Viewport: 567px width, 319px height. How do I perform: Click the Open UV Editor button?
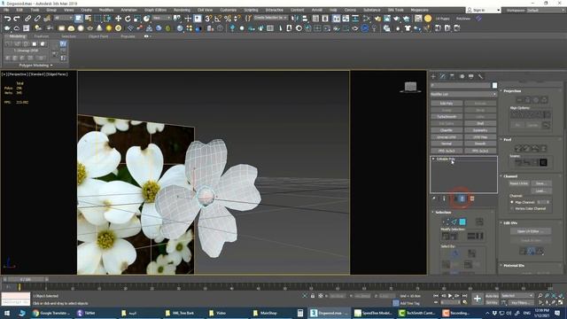[x=531, y=231]
